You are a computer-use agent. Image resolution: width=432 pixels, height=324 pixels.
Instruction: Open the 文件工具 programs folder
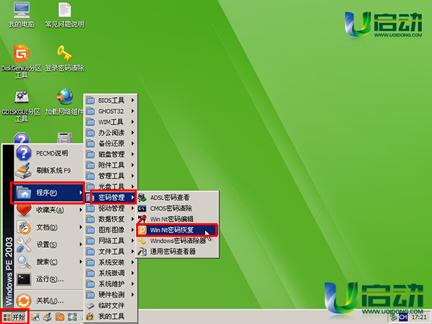coord(110,251)
